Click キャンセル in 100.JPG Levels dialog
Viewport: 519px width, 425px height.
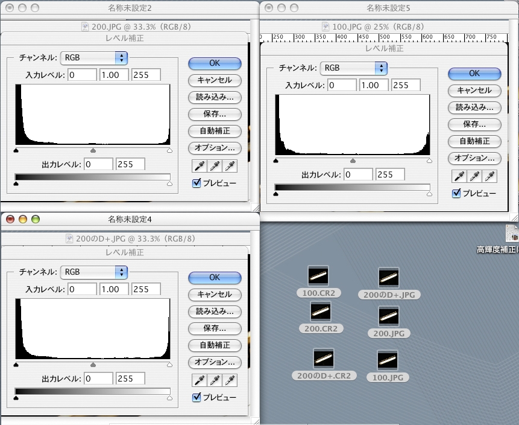click(x=474, y=91)
